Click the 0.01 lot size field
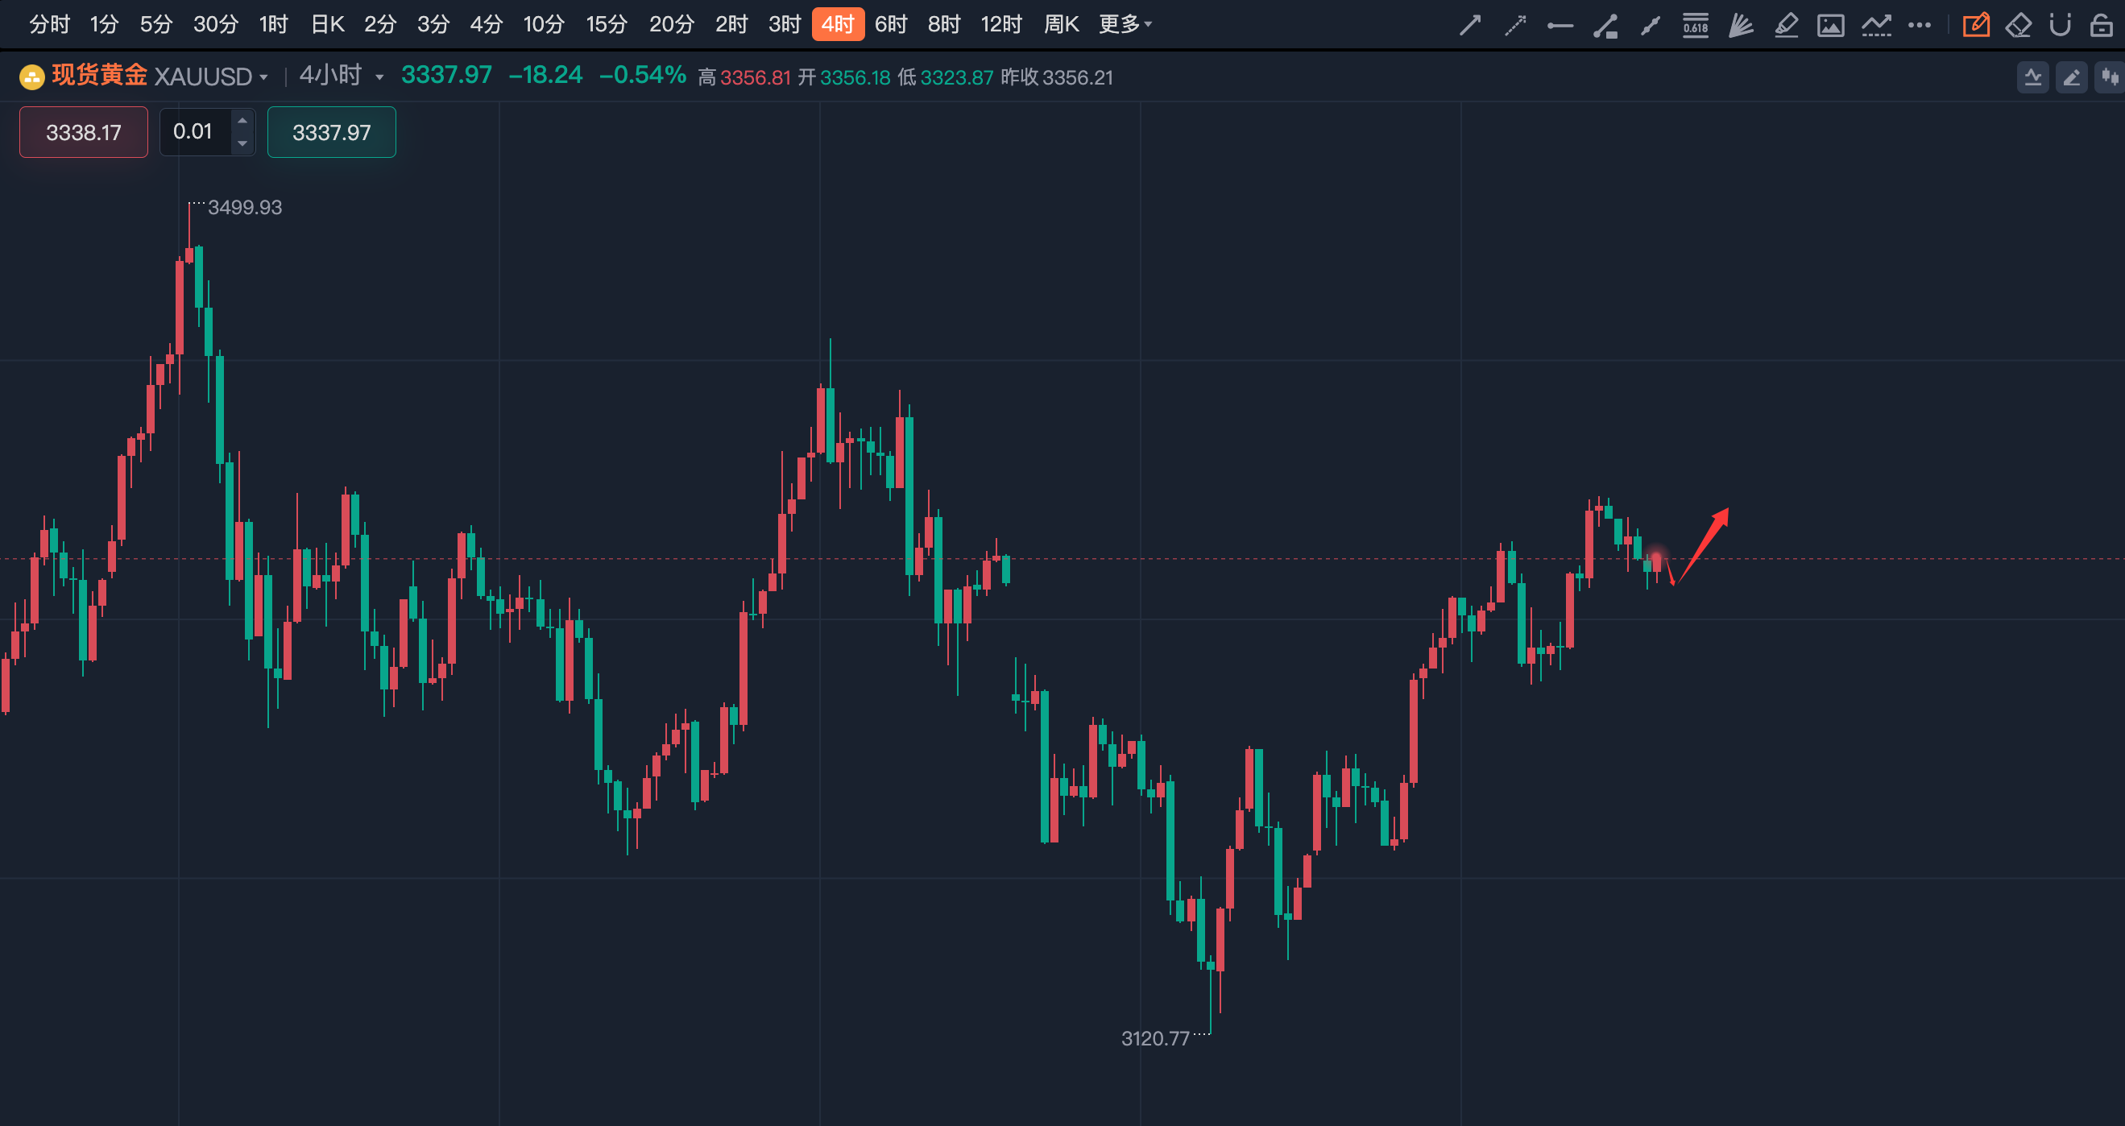2125x1126 pixels. [x=195, y=132]
